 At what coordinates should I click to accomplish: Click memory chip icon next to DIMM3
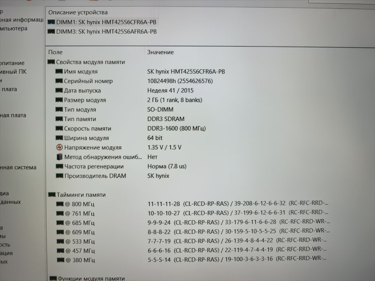click(51, 31)
